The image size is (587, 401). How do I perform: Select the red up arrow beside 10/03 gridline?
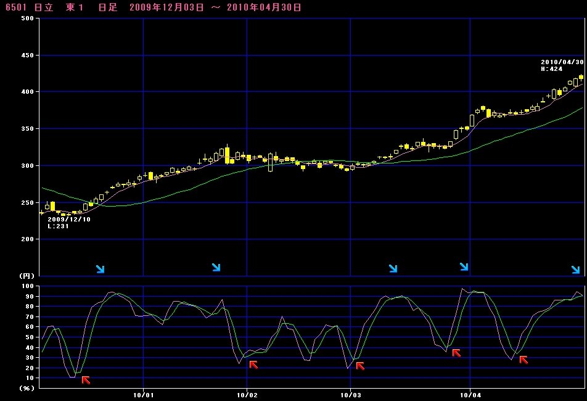pos(360,366)
